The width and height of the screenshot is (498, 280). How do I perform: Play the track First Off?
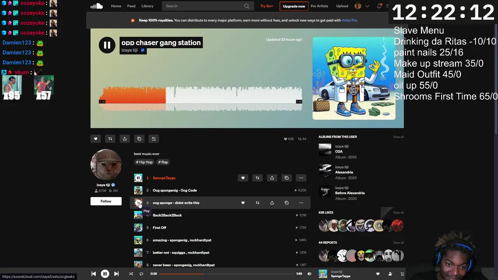[x=138, y=227]
